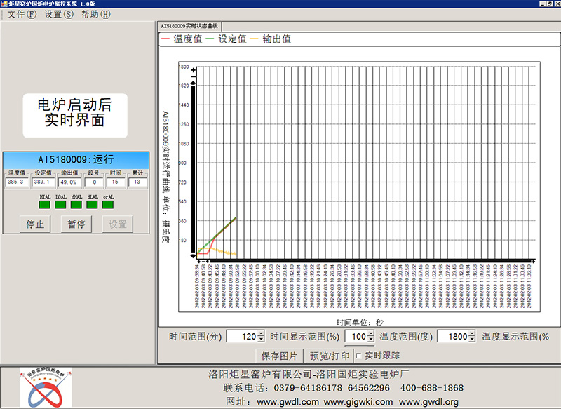Image resolution: width=561 pixels, height=409 pixels.
Task: Click the HIAL alarm indicator light
Action: click(43, 203)
